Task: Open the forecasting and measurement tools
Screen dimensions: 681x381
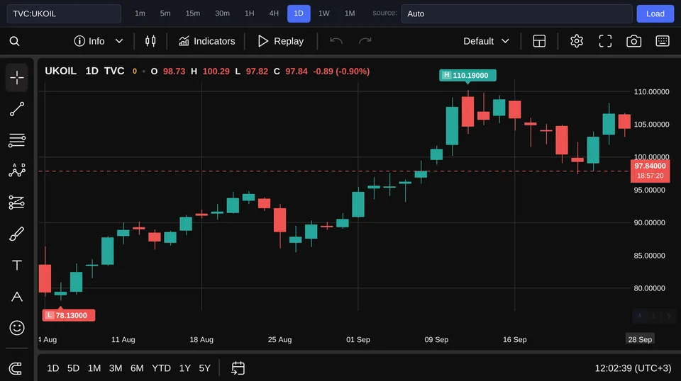Action: (17, 203)
